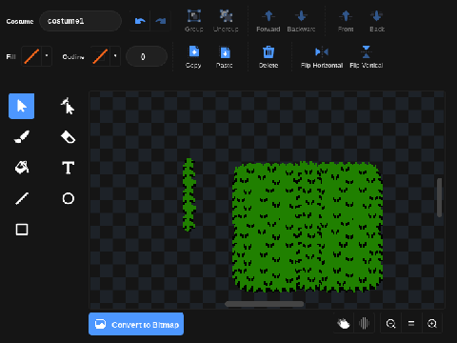This screenshot has width=457, height=343.
Task: Select the narrow green bush strip
Action: pyautogui.click(x=189, y=194)
